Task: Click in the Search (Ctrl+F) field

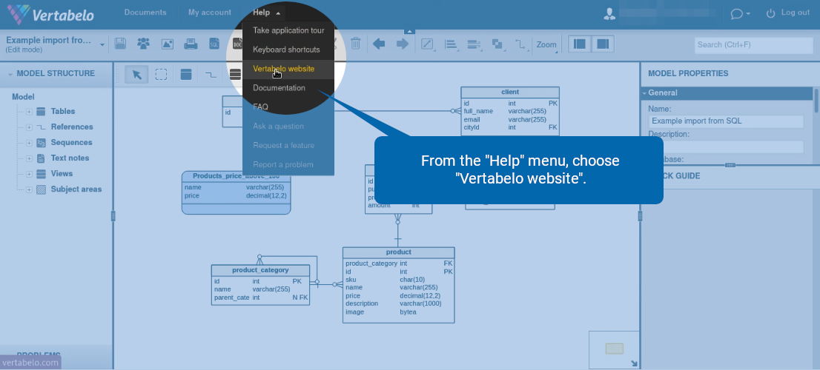Action: (x=754, y=45)
